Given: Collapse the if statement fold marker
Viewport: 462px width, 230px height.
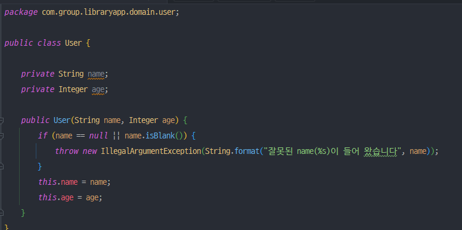Looking at the screenshot, I should point(1,136).
